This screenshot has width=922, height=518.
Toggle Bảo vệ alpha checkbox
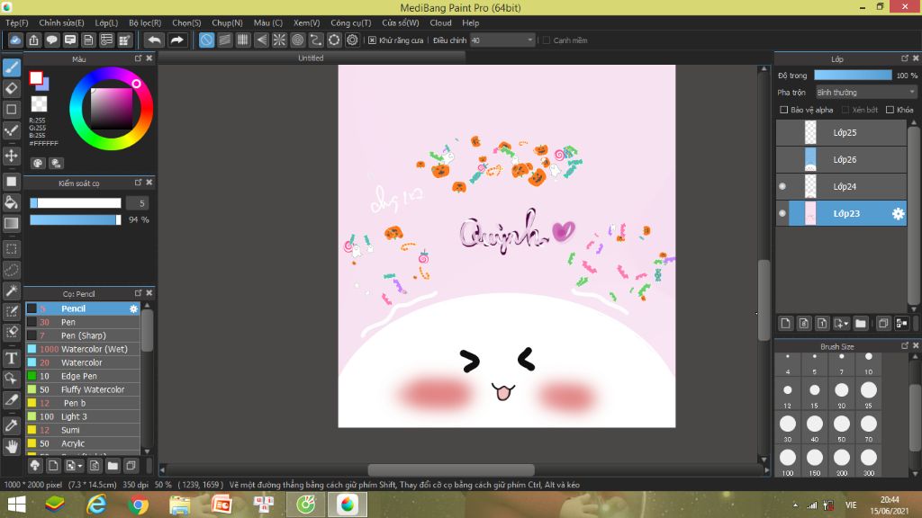(783, 110)
